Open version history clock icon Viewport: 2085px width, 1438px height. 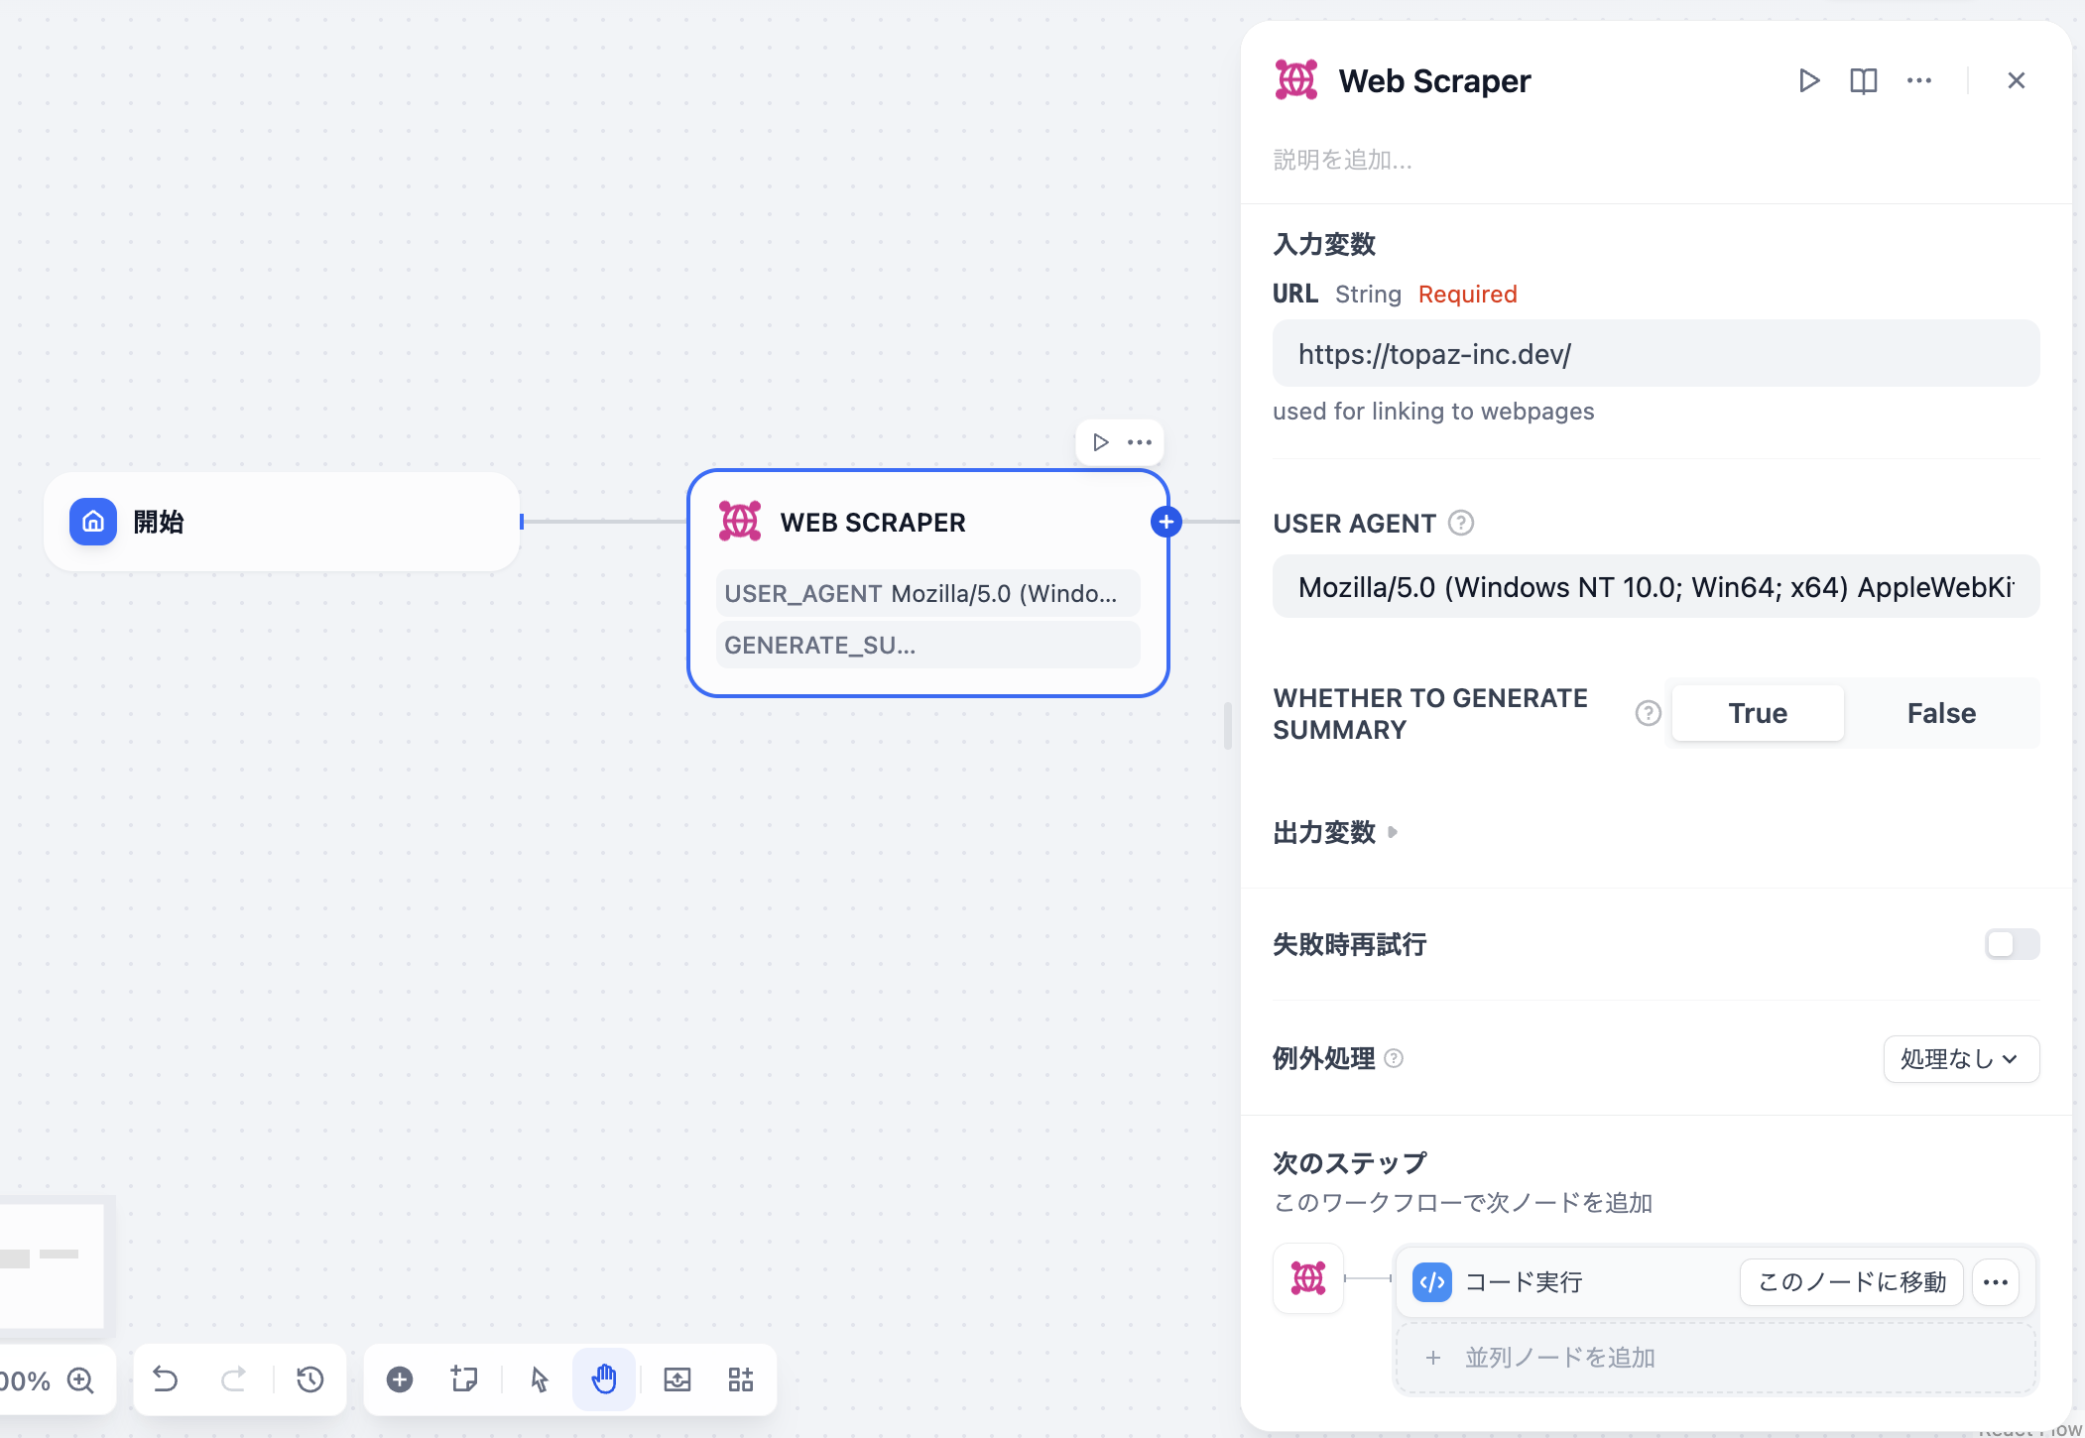pyautogui.click(x=310, y=1379)
